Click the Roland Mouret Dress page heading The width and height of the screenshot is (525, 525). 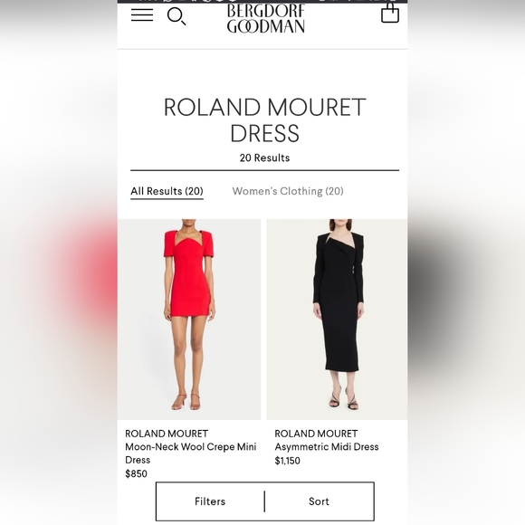click(x=264, y=120)
